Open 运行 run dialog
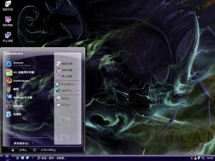215x161 pixels. coord(64,105)
